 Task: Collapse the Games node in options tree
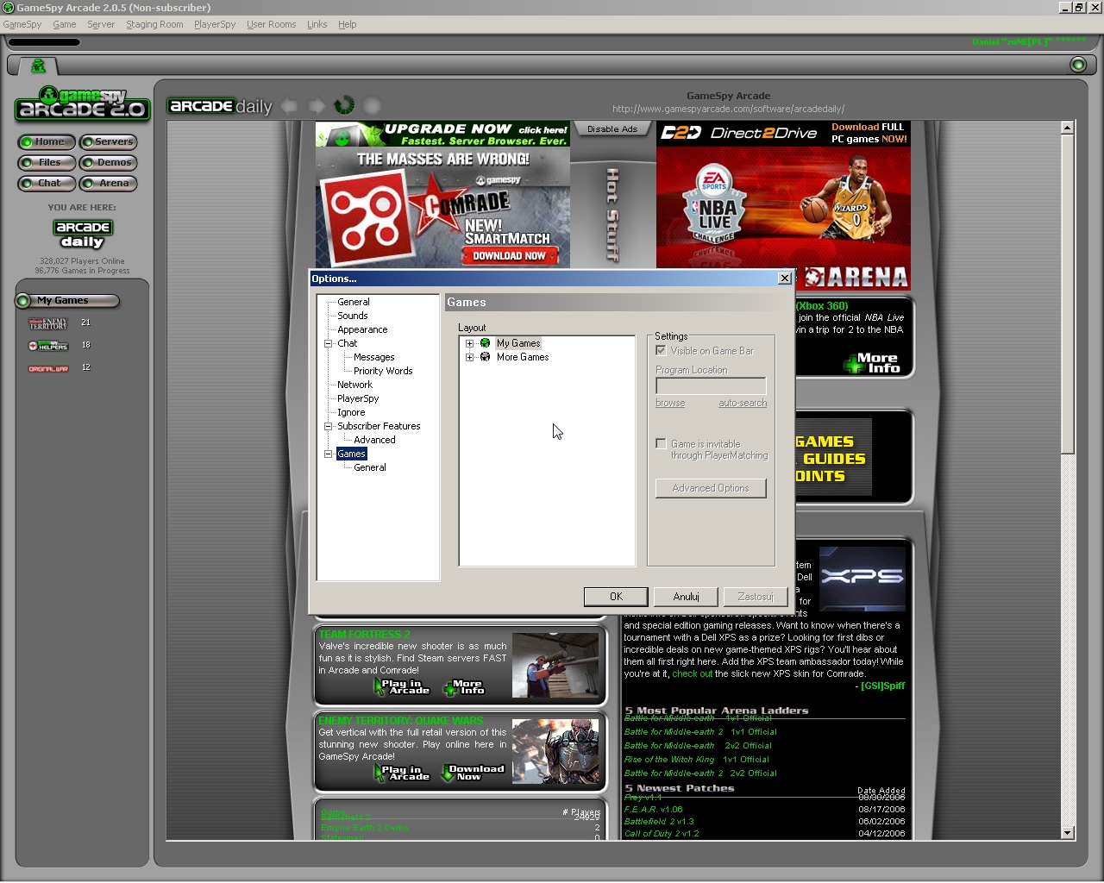(x=328, y=454)
